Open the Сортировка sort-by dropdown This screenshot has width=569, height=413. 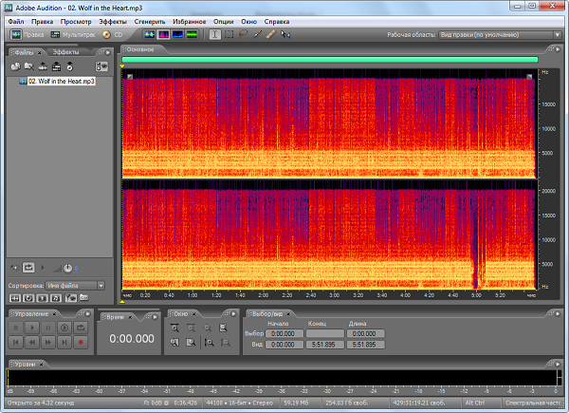click(x=75, y=285)
